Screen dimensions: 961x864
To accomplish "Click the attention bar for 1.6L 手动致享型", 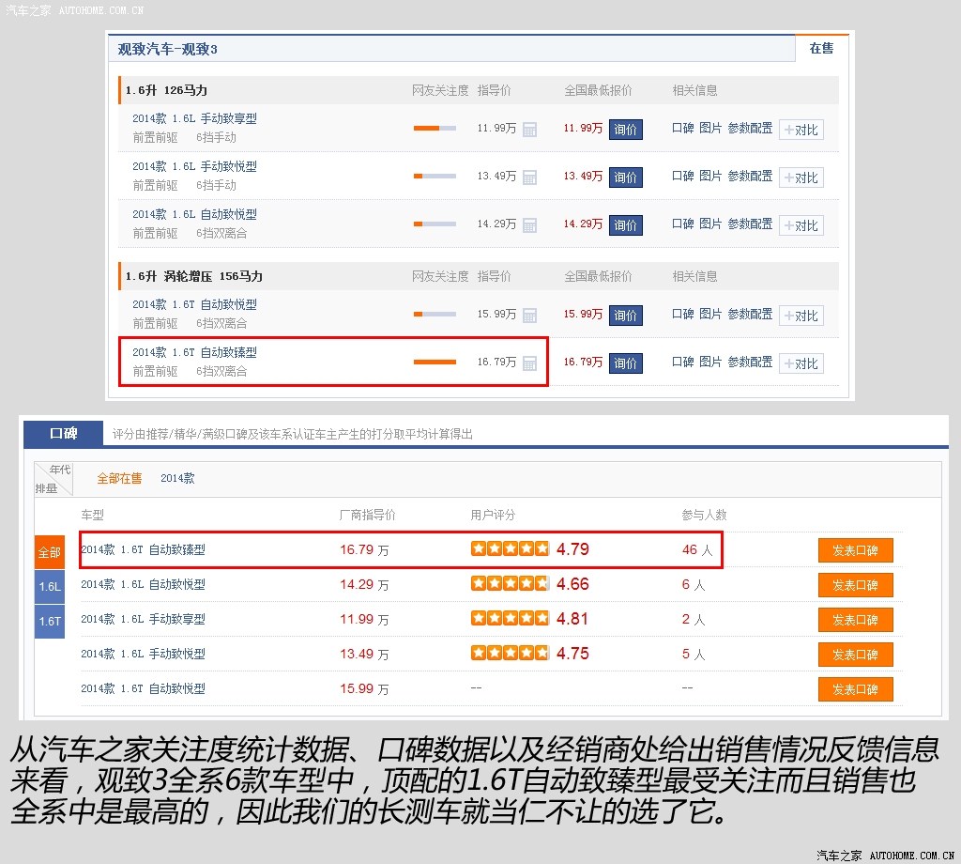I will click(435, 128).
